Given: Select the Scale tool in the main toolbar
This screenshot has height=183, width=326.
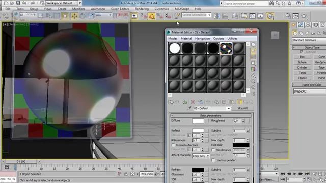Looking at the screenshot, I should click(x=91, y=16).
